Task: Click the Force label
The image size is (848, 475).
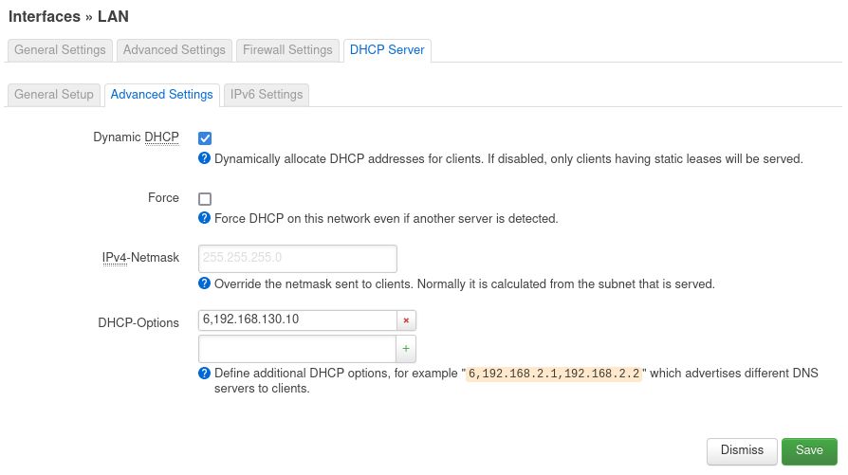Action: (163, 198)
